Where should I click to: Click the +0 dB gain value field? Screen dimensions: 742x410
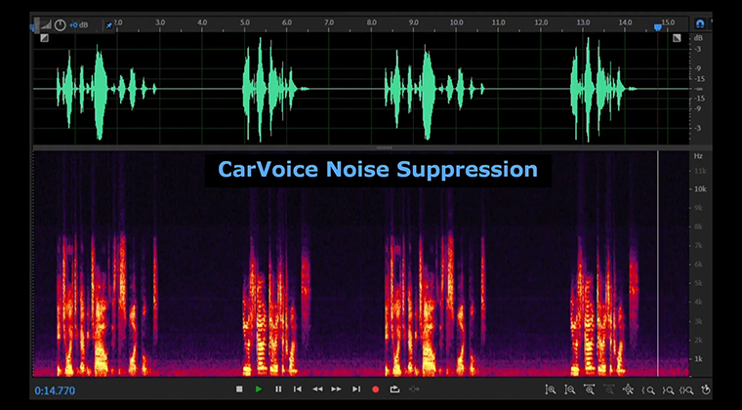[79, 23]
